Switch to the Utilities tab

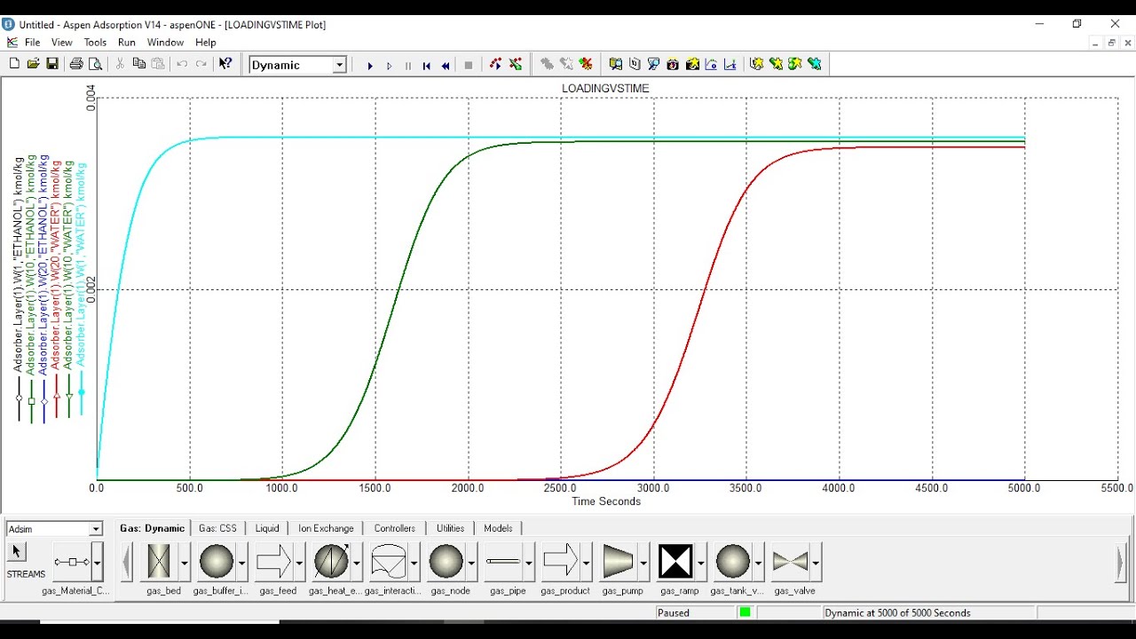[x=451, y=528]
